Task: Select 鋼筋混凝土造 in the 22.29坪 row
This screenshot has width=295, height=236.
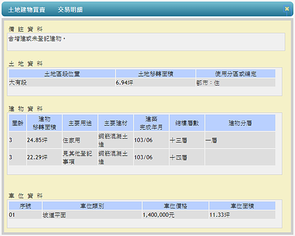Action: coord(116,157)
